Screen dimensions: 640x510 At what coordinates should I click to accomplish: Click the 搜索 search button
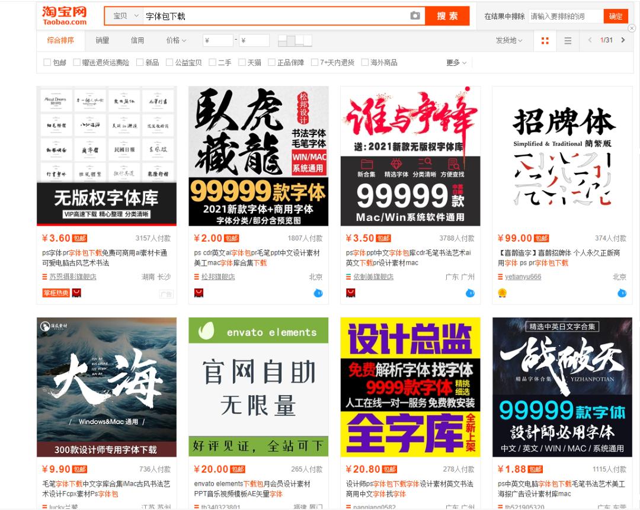click(448, 16)
